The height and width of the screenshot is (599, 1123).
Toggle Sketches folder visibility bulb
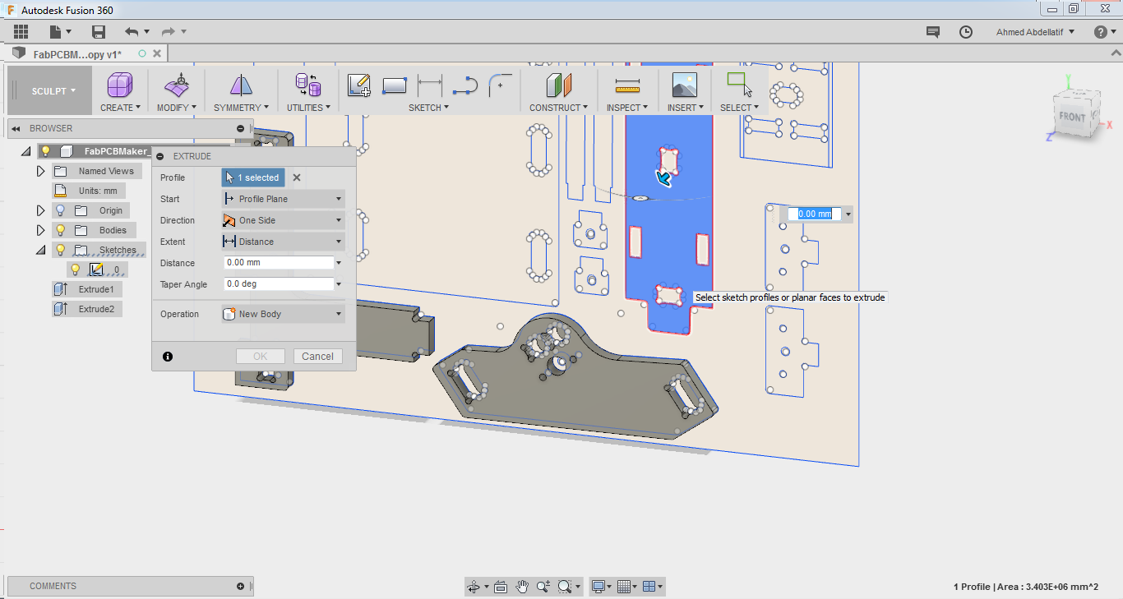click(x=60, y=250)
